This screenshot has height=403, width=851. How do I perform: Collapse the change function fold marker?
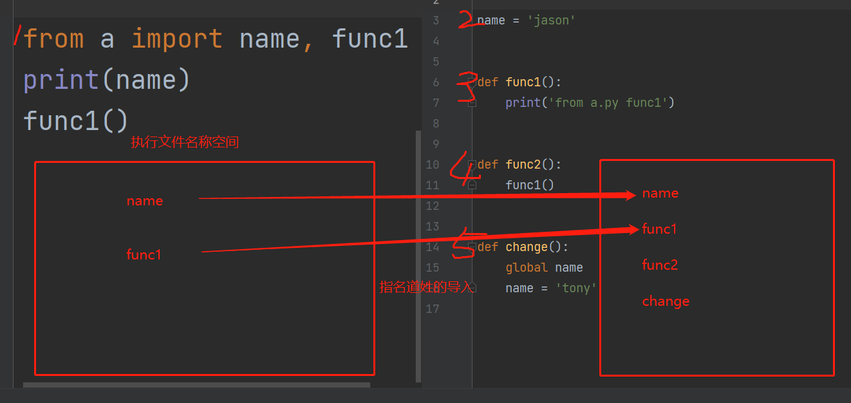click(x=472, y=247)
